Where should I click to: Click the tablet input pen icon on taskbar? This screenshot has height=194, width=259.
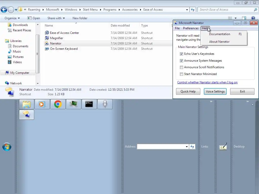(x=223, y=147)
